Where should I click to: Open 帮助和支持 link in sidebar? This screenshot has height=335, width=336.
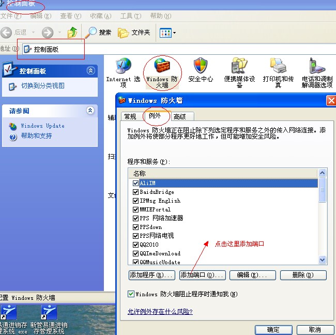36,135
